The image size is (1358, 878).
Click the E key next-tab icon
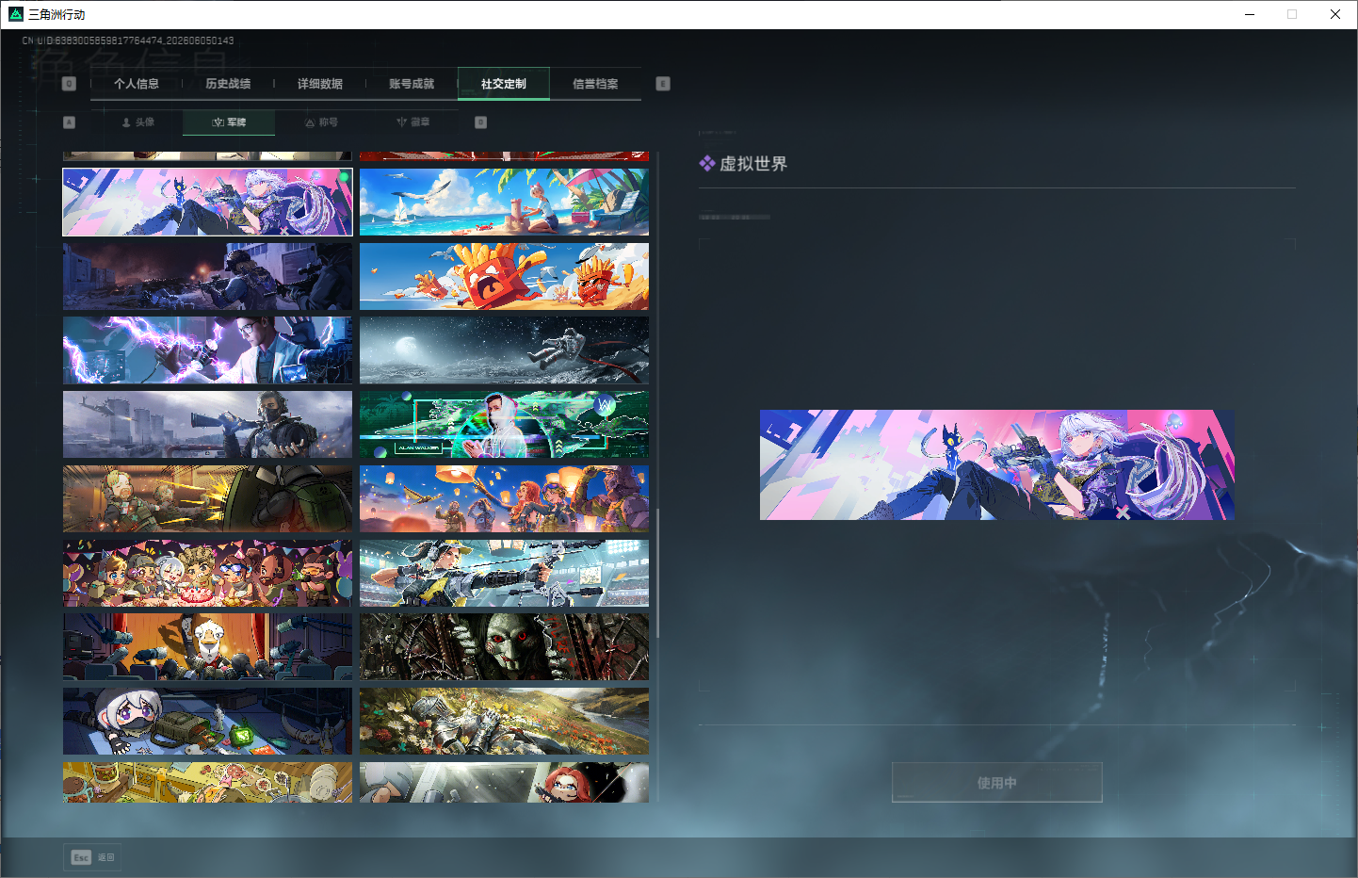point(663,84)
